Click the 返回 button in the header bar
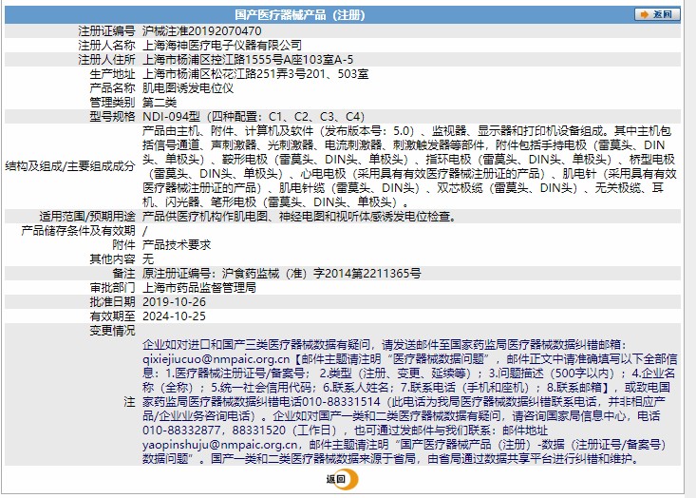 tap(657, 14)
